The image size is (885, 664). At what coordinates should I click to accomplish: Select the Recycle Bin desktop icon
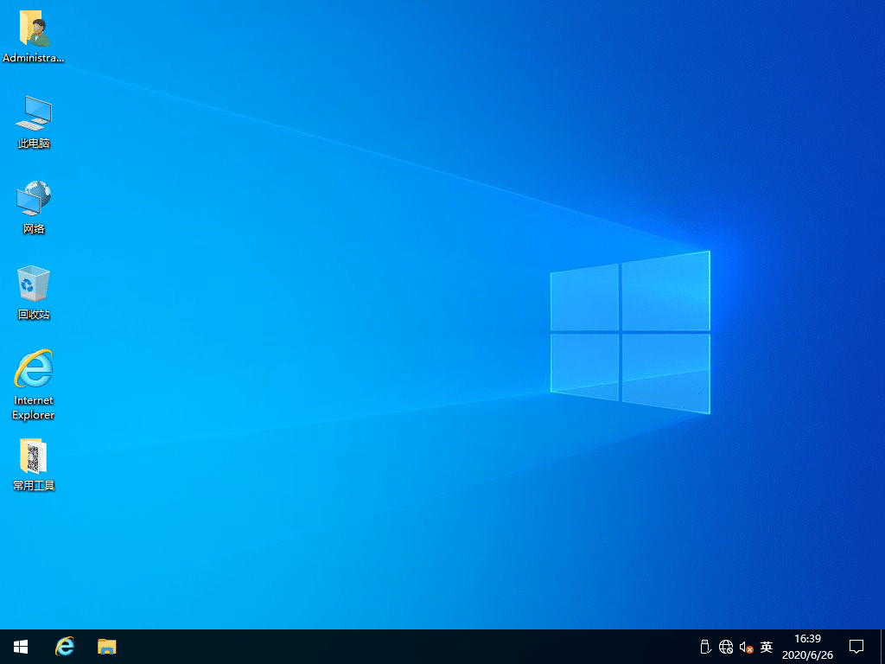click(33, 290)
